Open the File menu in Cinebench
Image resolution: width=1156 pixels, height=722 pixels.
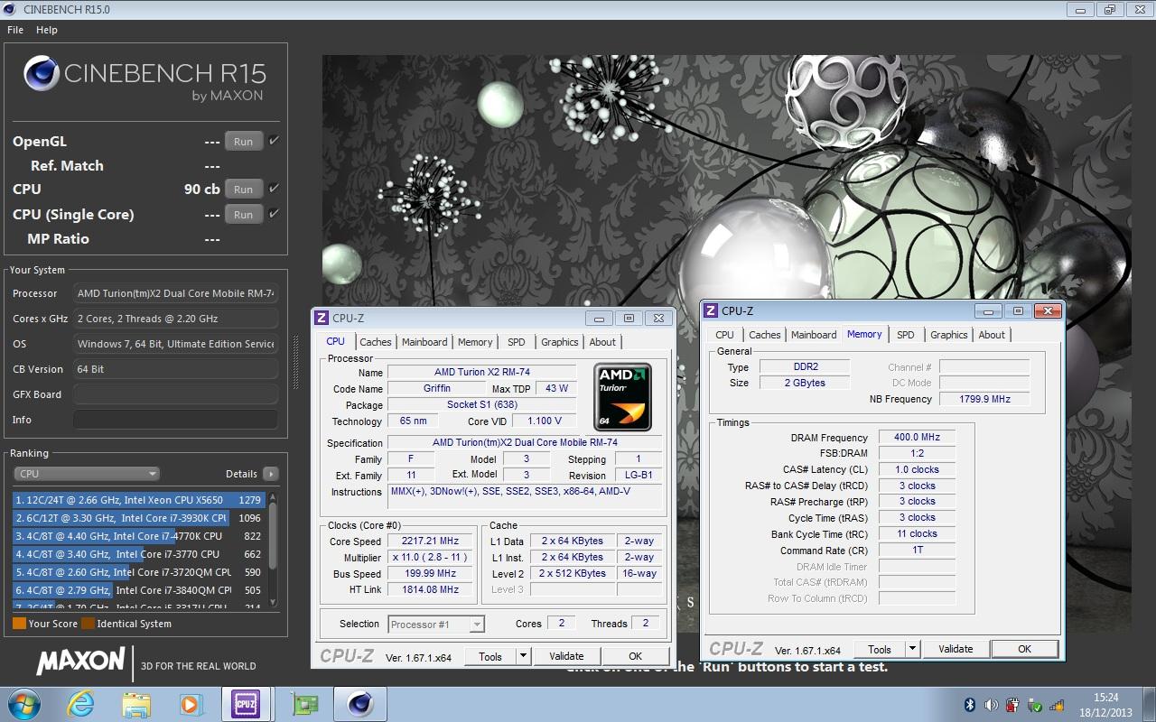click(15, 30)
